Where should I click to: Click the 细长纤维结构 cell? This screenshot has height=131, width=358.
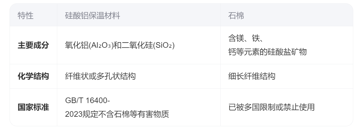pyautogui.click(x=252, y=76)
